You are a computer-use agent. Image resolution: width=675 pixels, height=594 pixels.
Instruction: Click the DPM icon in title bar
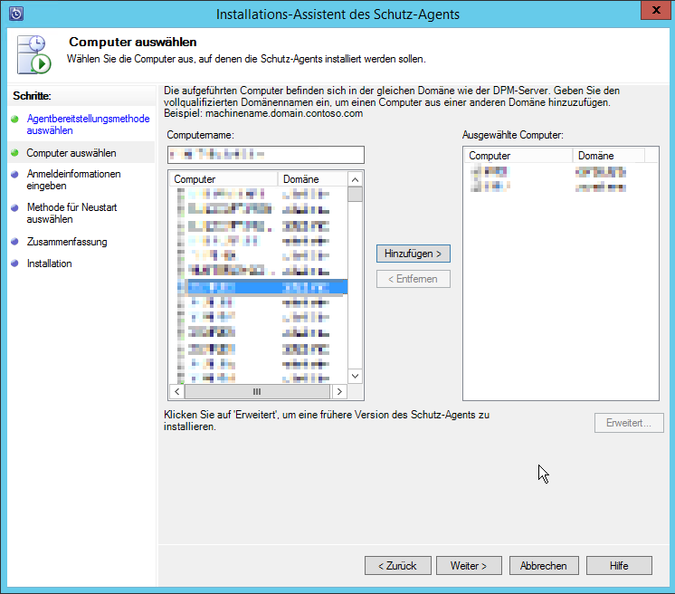click(15, 14)
